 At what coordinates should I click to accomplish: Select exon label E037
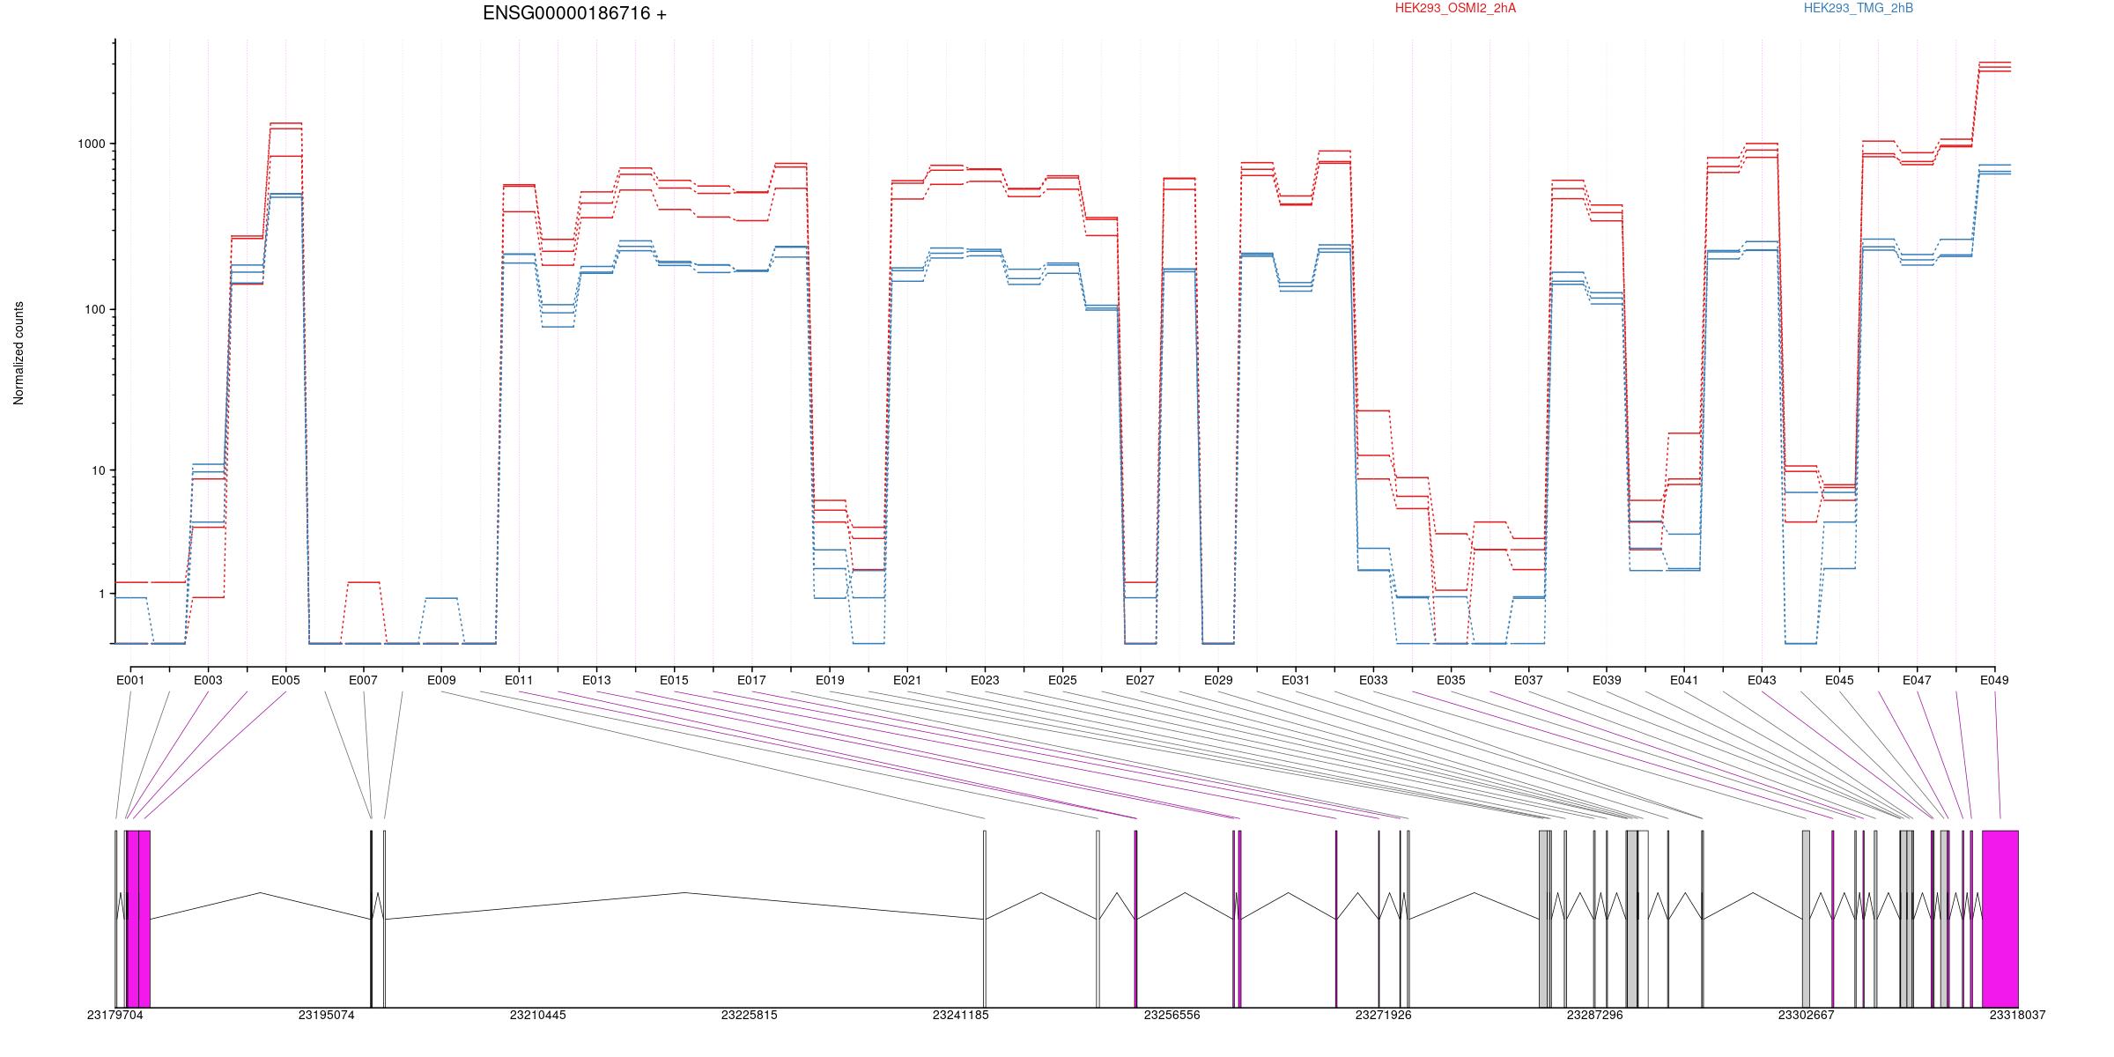tap(1528, 680)
